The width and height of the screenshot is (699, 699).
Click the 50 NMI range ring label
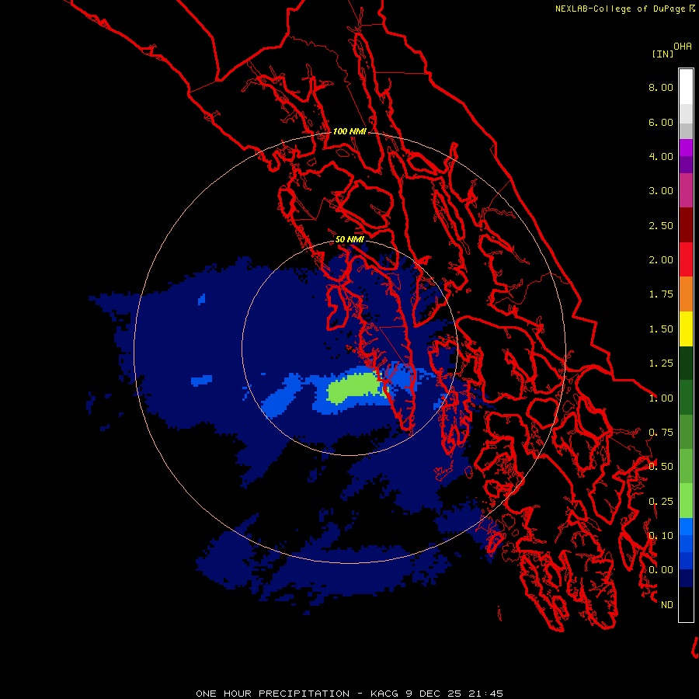click(349, 240)
